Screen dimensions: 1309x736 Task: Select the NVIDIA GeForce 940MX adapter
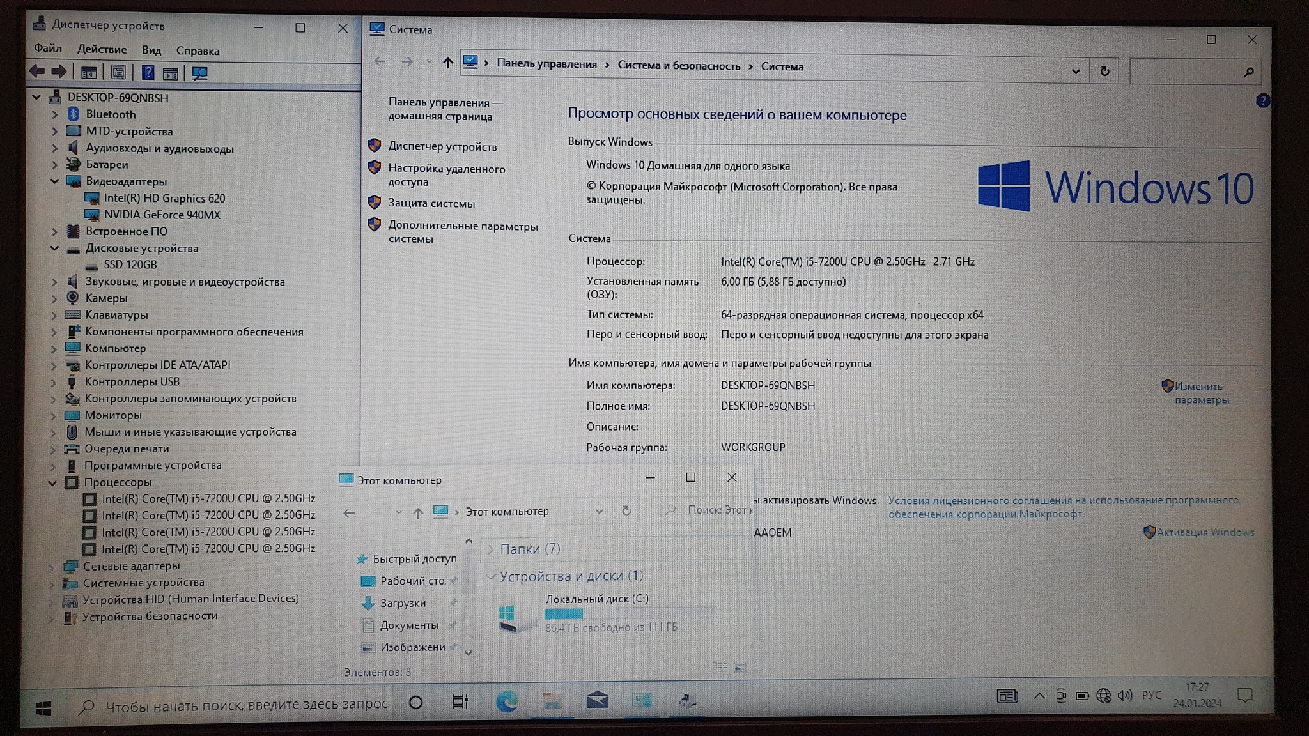click(162, 215)
